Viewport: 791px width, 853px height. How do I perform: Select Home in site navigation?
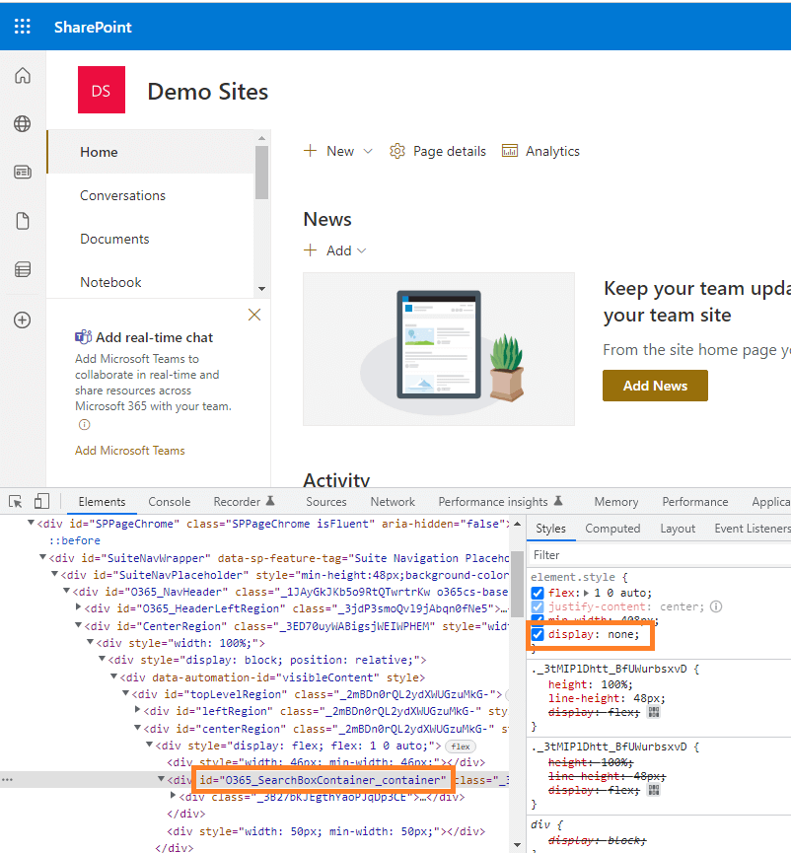click(x=99, y=152)
